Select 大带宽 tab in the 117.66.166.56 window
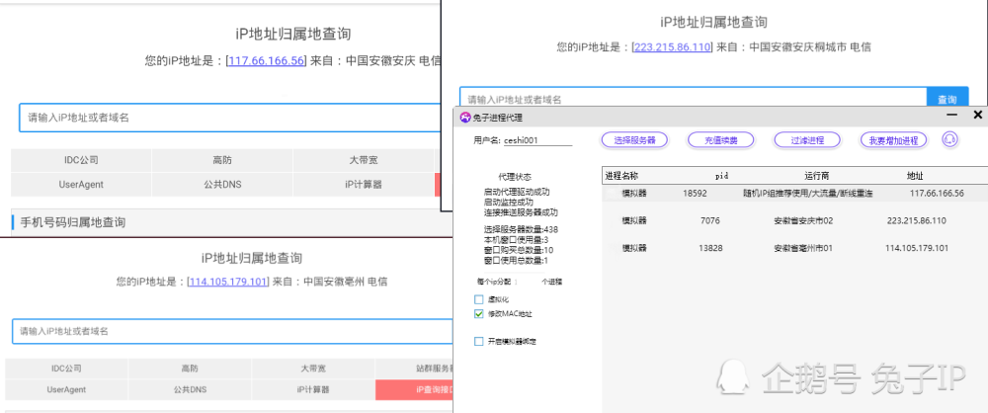Image resolution: width=988 pixels, height=413 pixels. click(x=364, y=160)
